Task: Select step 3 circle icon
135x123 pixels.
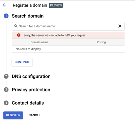Action: [6, 90]
